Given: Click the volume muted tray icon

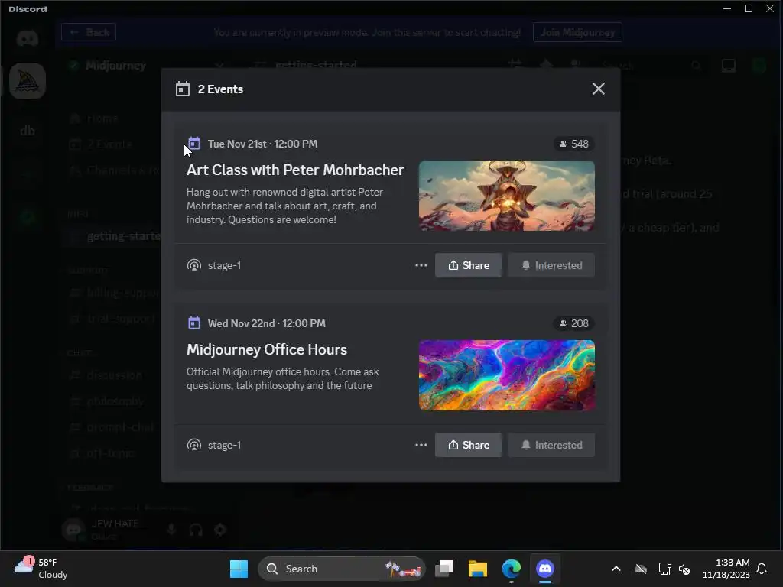Looking at the screenshot, I should pyautogui.click(x=684, y=569).
